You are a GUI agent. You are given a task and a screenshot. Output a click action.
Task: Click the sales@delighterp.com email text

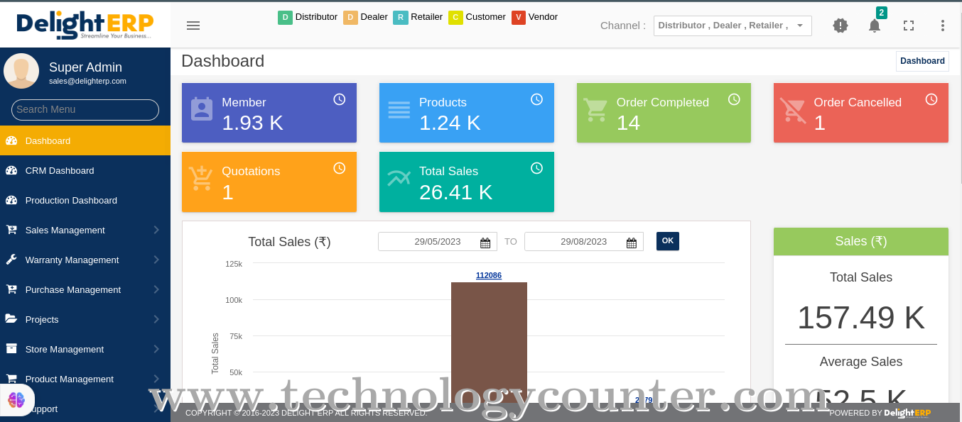[87, 81]
